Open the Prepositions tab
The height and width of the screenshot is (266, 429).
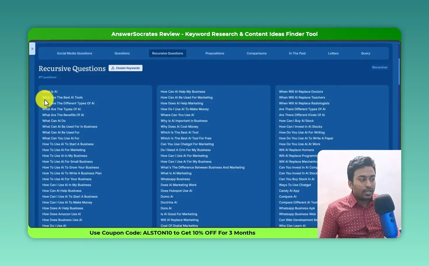tap(215, 53)
